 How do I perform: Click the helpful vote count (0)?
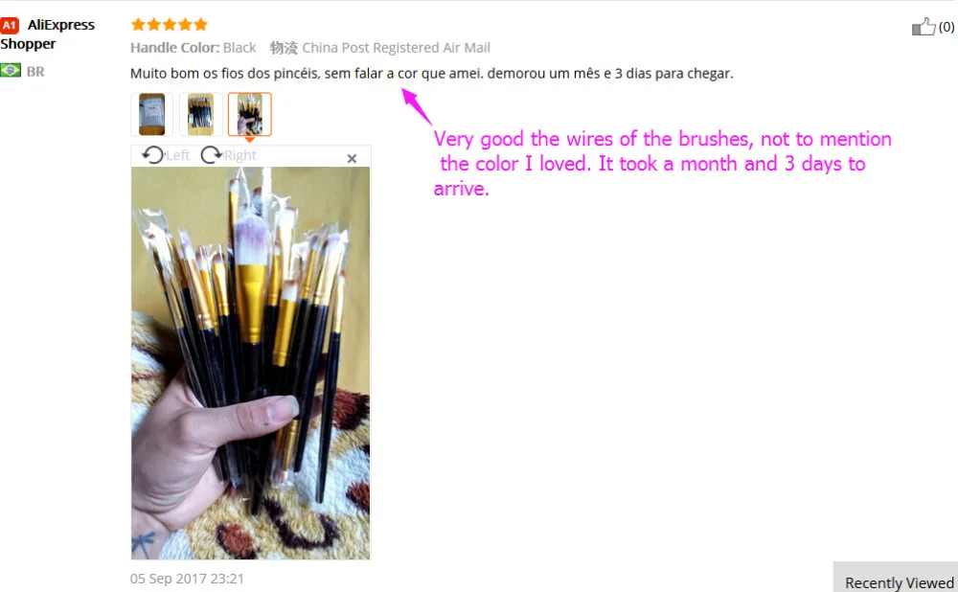(947, 27)
